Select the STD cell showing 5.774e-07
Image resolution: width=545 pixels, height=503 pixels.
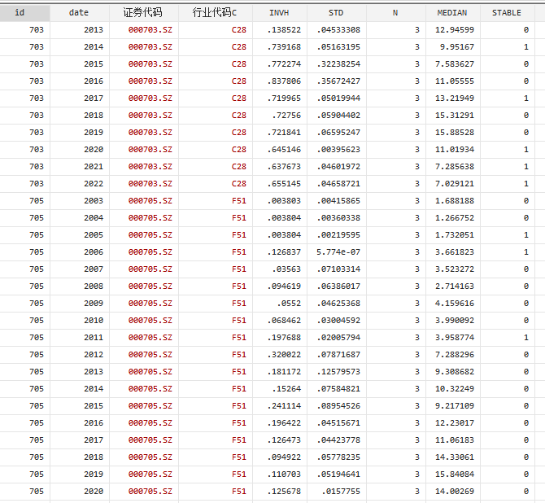click(x=338, y=252)
